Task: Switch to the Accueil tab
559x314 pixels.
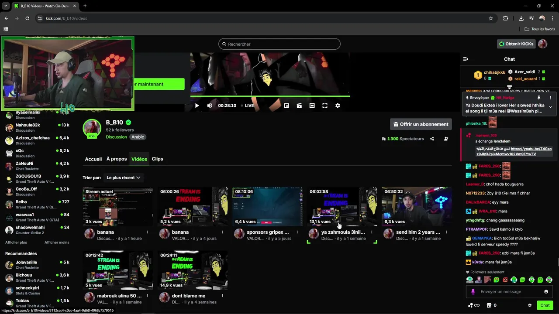Action: pos(93,159)
